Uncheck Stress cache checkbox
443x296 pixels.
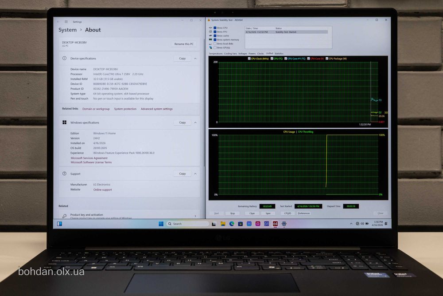(215, 36)
